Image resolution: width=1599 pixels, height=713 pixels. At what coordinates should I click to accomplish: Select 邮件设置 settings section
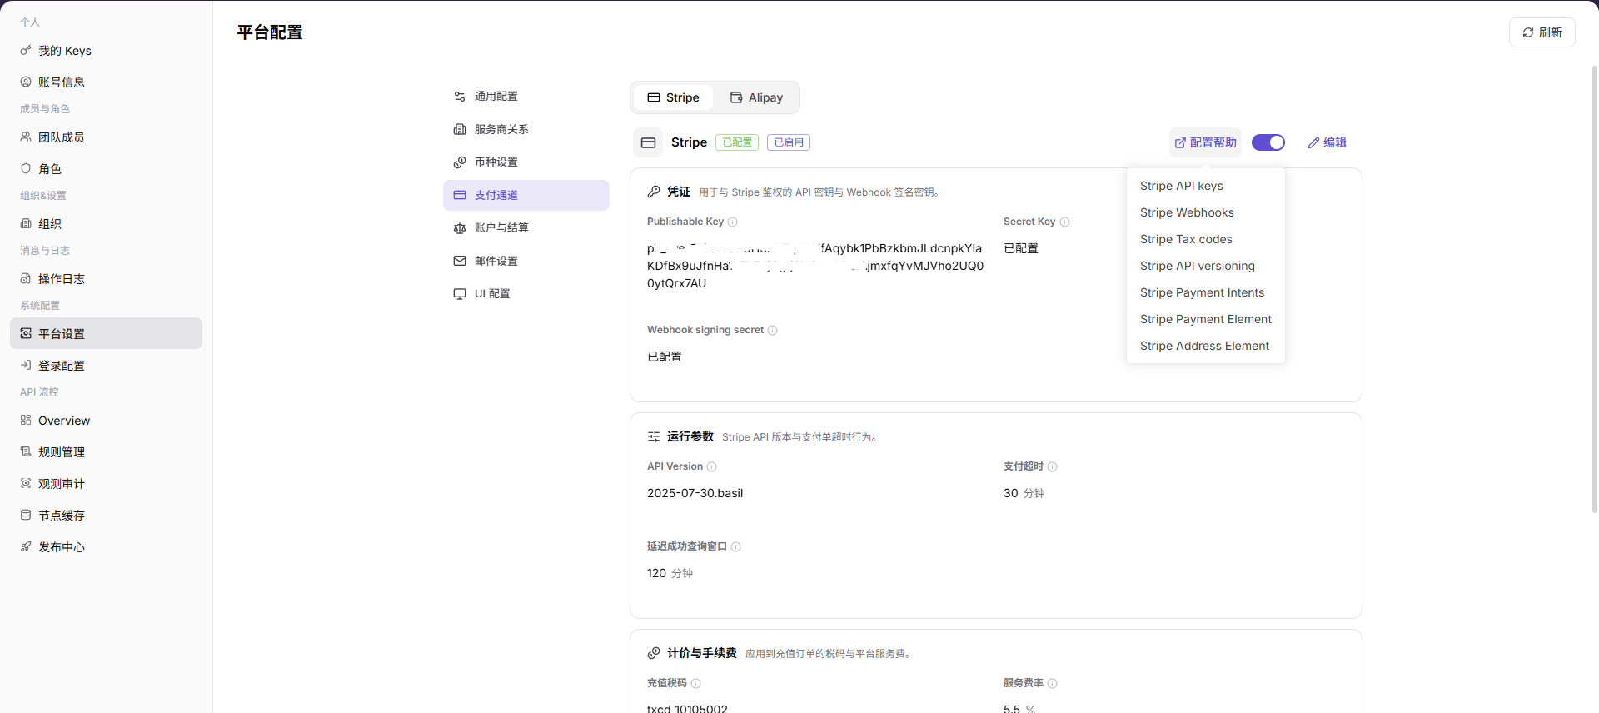click(526, 261)
